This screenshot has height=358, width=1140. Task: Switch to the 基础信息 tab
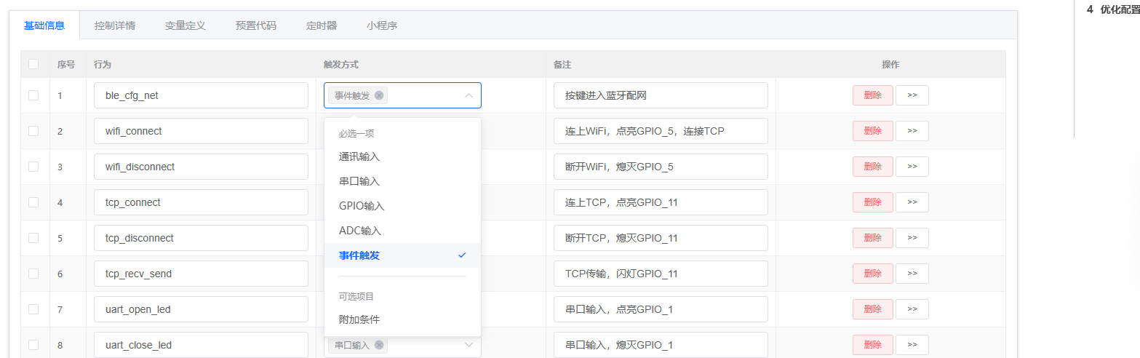[44, 25]
